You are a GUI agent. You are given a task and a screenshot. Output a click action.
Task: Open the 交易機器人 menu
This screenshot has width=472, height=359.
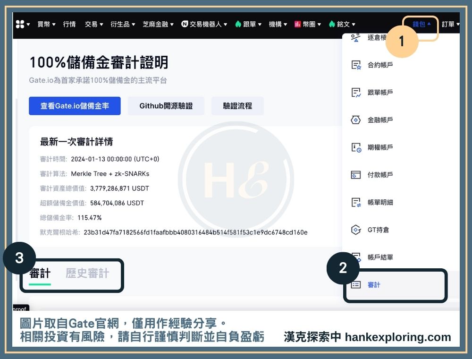coord(208,24)
